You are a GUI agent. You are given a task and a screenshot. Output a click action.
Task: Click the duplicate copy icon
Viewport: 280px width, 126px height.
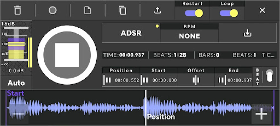[x=122, y=10]
